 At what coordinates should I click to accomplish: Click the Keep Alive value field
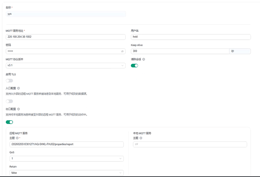(x=180, y=51)
